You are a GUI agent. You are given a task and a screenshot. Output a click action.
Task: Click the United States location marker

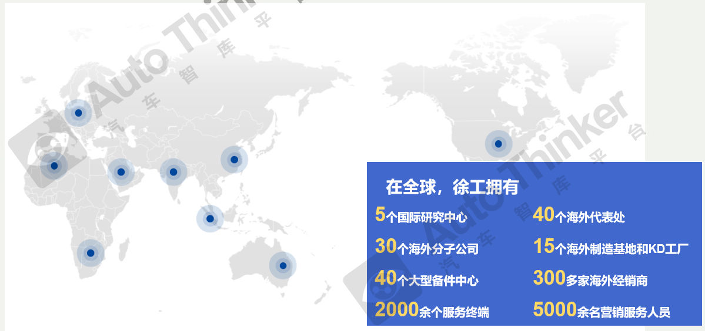[x=498, y=144]
